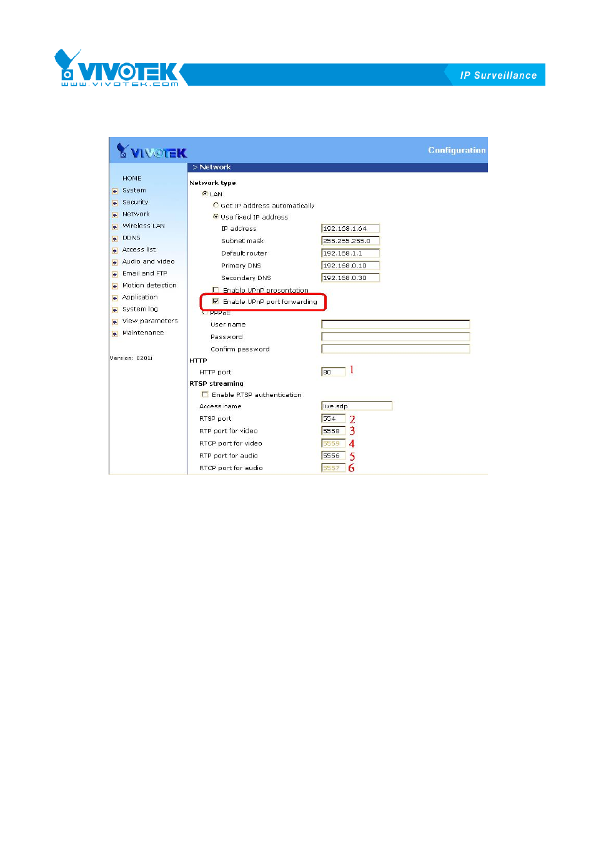Click the Vivotek logo in configuration header
This screenshot has width=596, height=844.
[152, 151]
